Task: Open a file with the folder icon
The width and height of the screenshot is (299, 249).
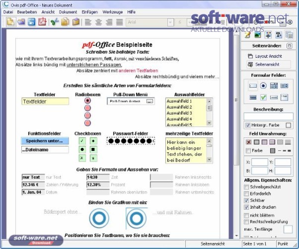Action: (x=21, y=22)
